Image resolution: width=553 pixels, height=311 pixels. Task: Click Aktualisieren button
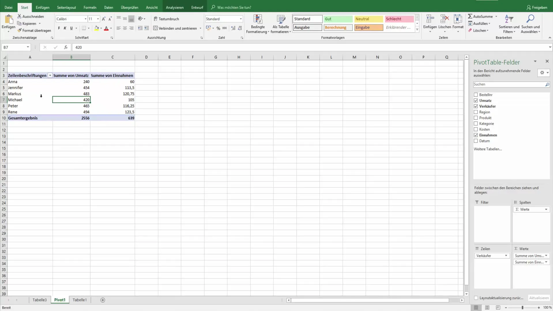pos(539,298)
